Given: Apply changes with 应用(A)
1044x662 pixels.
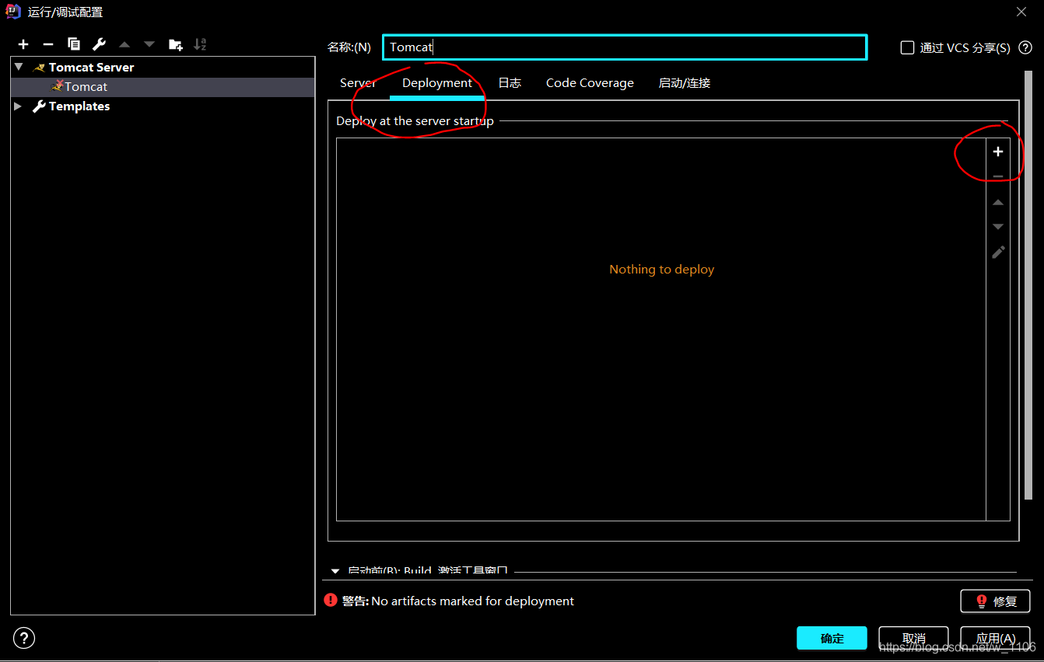Looking at the screenshot, I should click(995, 638).
